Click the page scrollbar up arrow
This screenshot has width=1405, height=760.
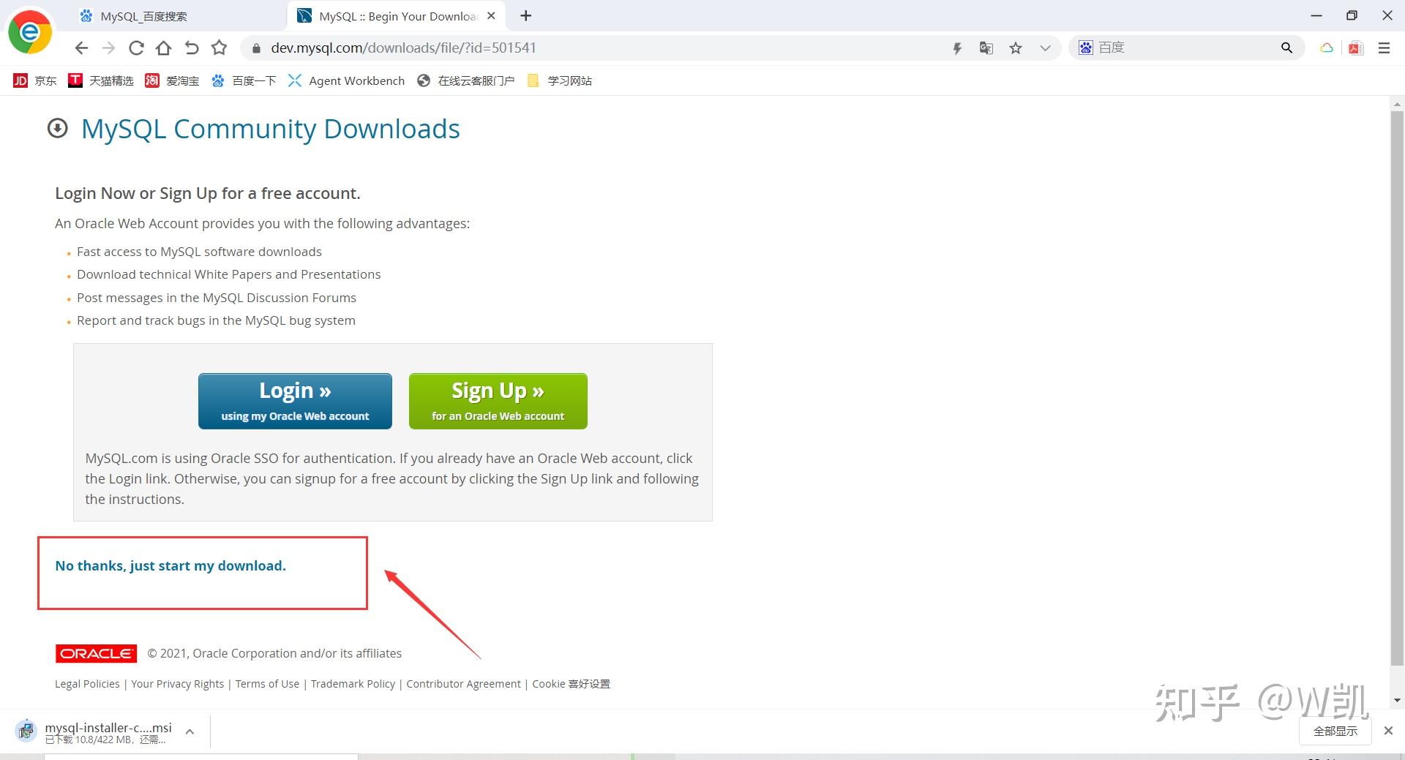click(x=1397, y=104)
